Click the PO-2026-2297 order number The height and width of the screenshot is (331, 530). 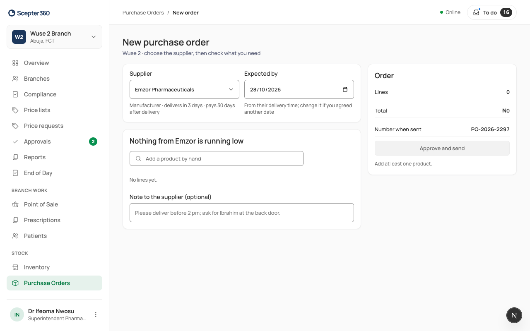pyautogui.click(x=490, y=129)
